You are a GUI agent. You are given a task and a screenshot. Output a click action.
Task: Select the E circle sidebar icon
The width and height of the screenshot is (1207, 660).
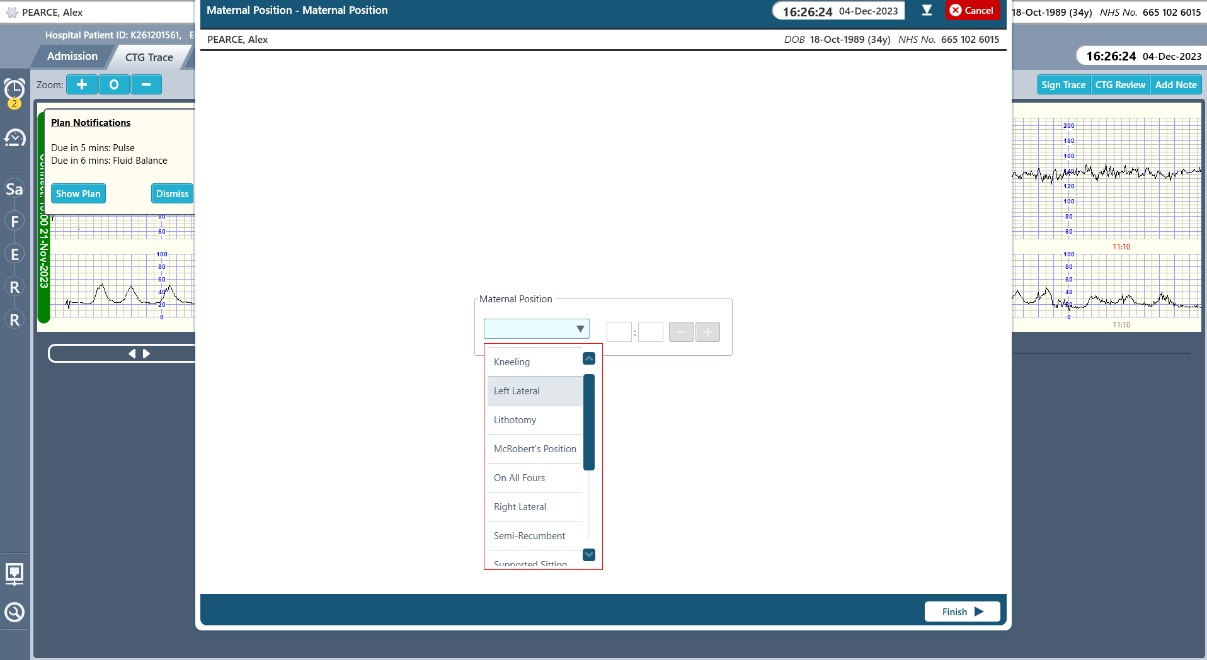click(14, 254)
